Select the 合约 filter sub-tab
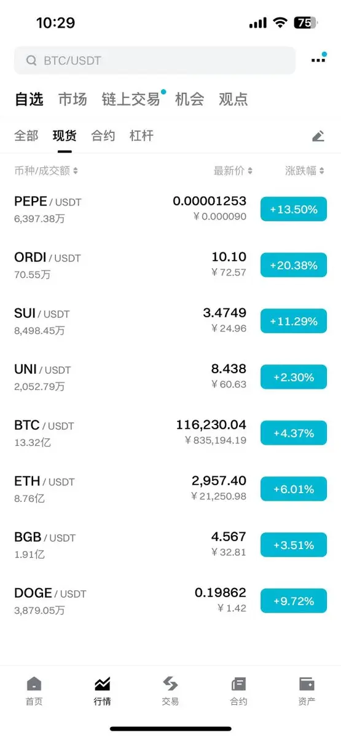The width and height of the screenshot is (341, 738). pyautogui.click(x=103, y=136)
